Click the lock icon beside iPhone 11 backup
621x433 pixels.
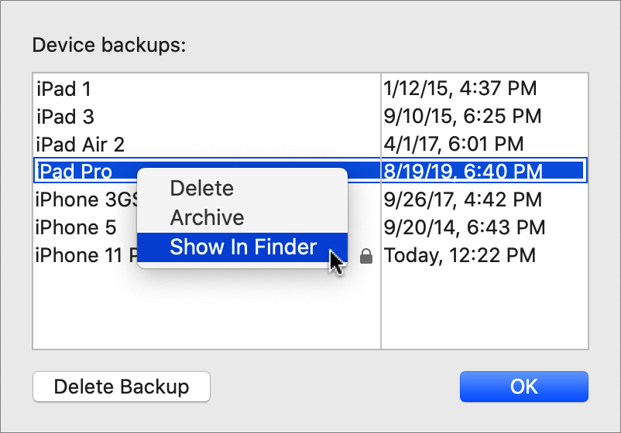click(366, 257)
